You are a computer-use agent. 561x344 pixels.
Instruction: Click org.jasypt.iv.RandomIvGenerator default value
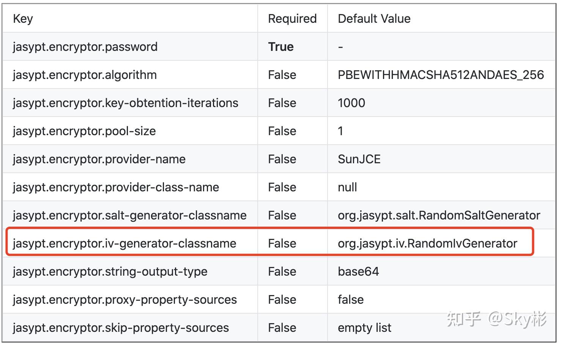pos(427,243)
